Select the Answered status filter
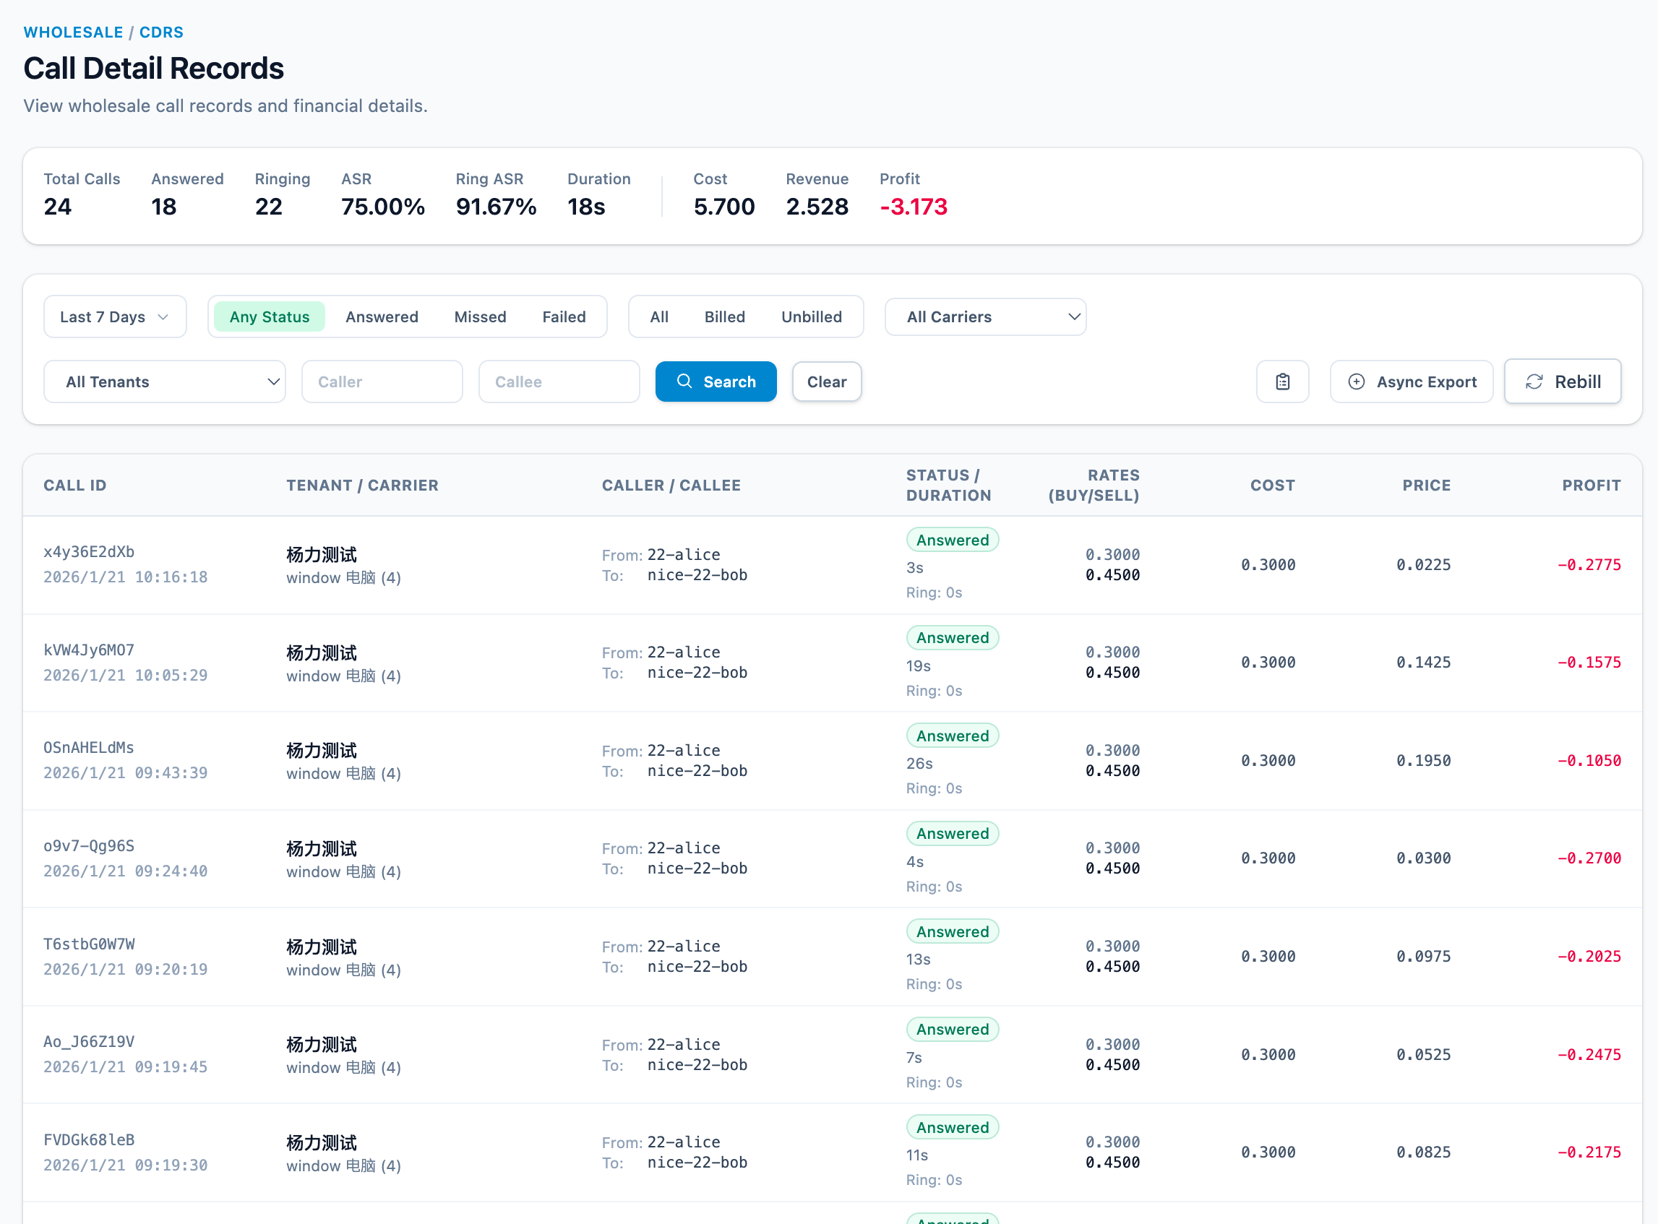 382,316
